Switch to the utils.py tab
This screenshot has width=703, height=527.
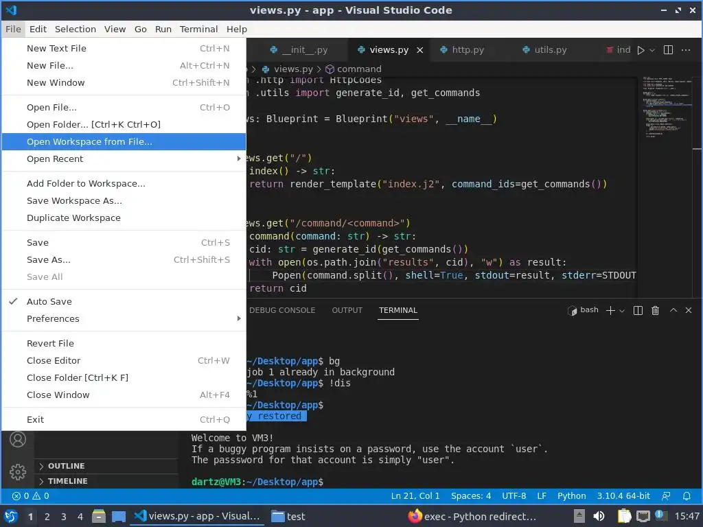click(544, 49)
